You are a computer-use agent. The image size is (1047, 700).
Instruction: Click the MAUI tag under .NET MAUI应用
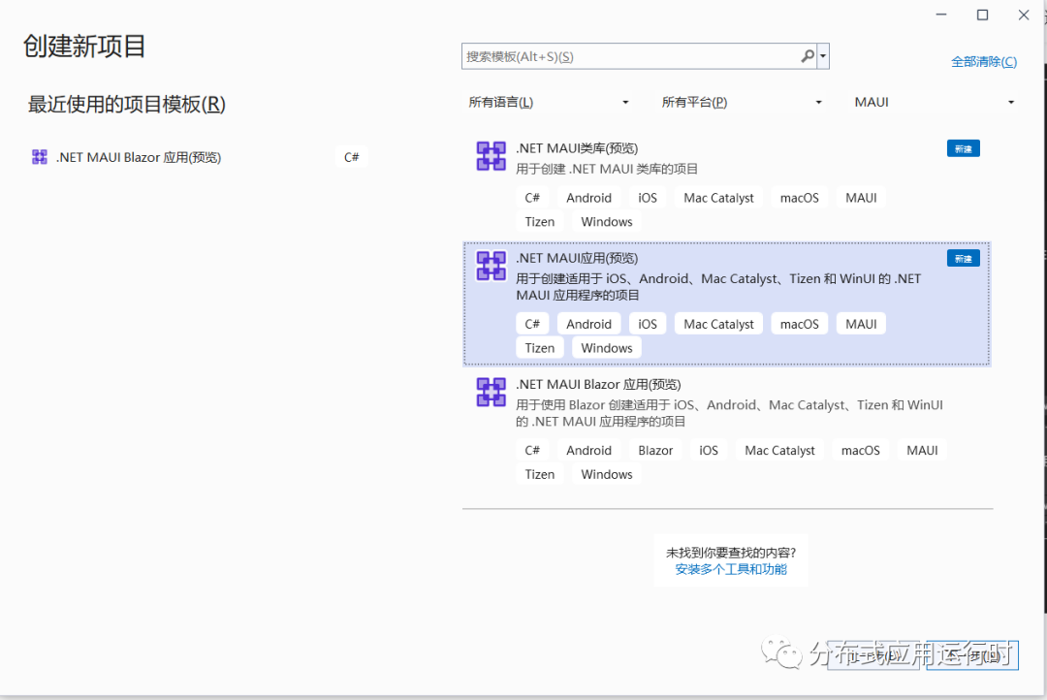862,324
